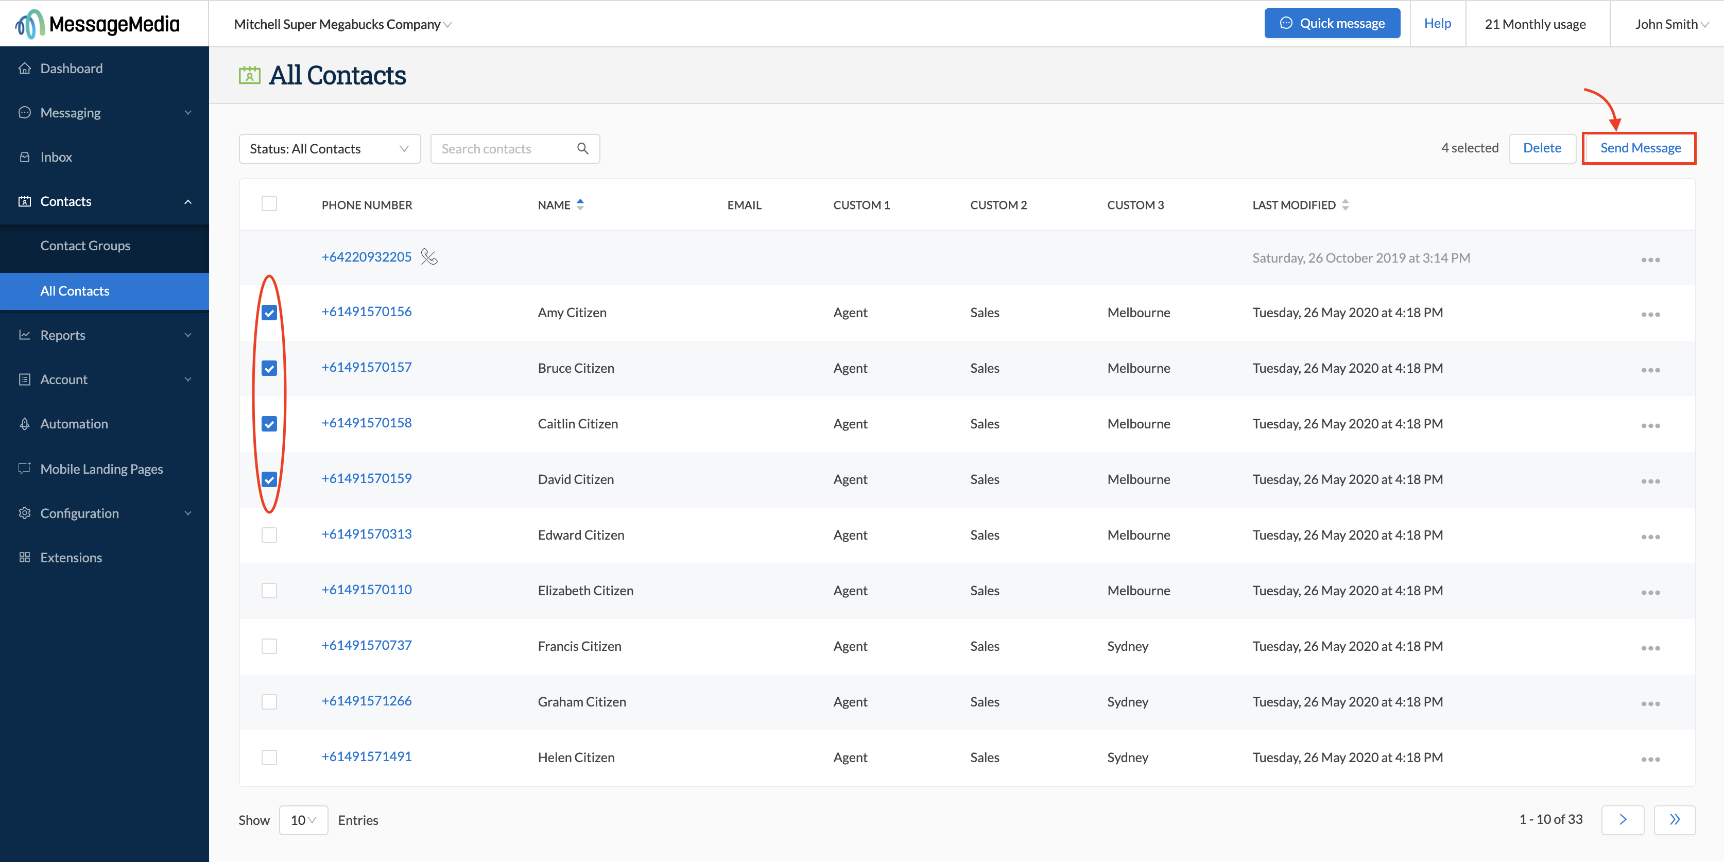Expand the Mitchell Super Megabucks Company selector

pyautogui.click(x=342, y=24)
